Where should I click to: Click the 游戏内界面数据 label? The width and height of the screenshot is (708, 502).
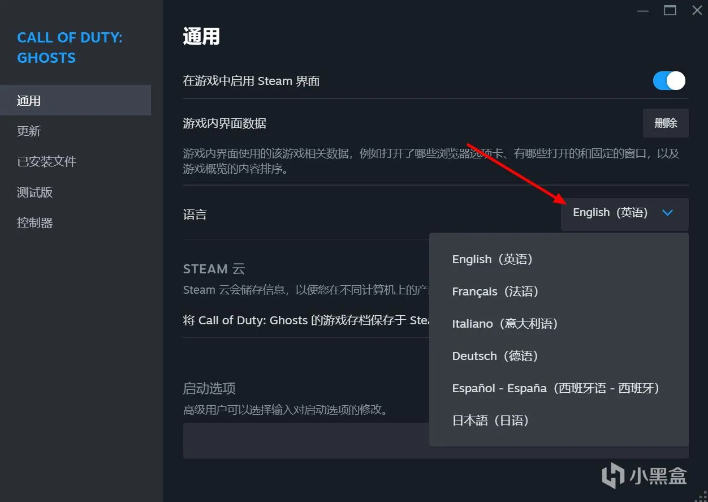225,123
